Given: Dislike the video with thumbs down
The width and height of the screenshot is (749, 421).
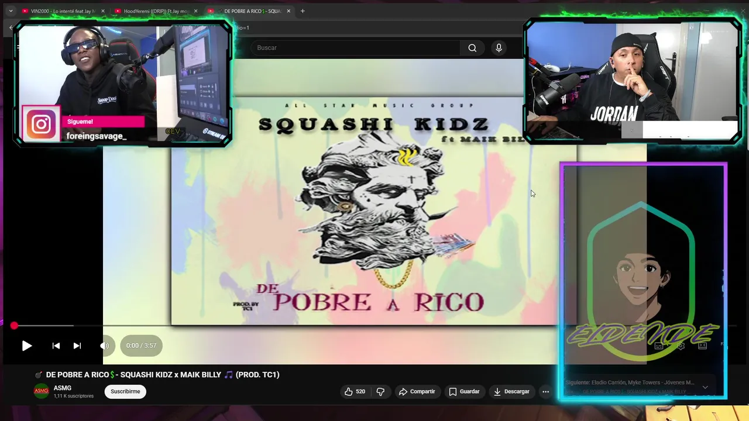Looking at the screenshot, I should [x=380, y=392].
